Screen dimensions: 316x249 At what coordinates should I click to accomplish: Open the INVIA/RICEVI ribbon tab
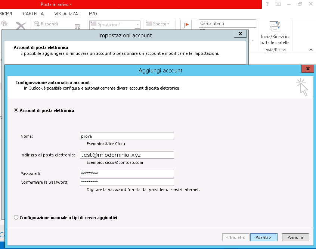[x=6, y=14]
